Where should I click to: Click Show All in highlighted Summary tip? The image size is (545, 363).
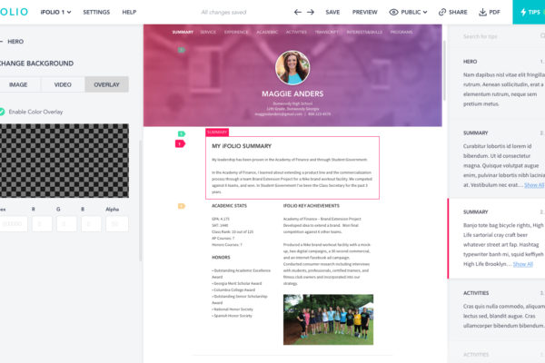[523, 264]
